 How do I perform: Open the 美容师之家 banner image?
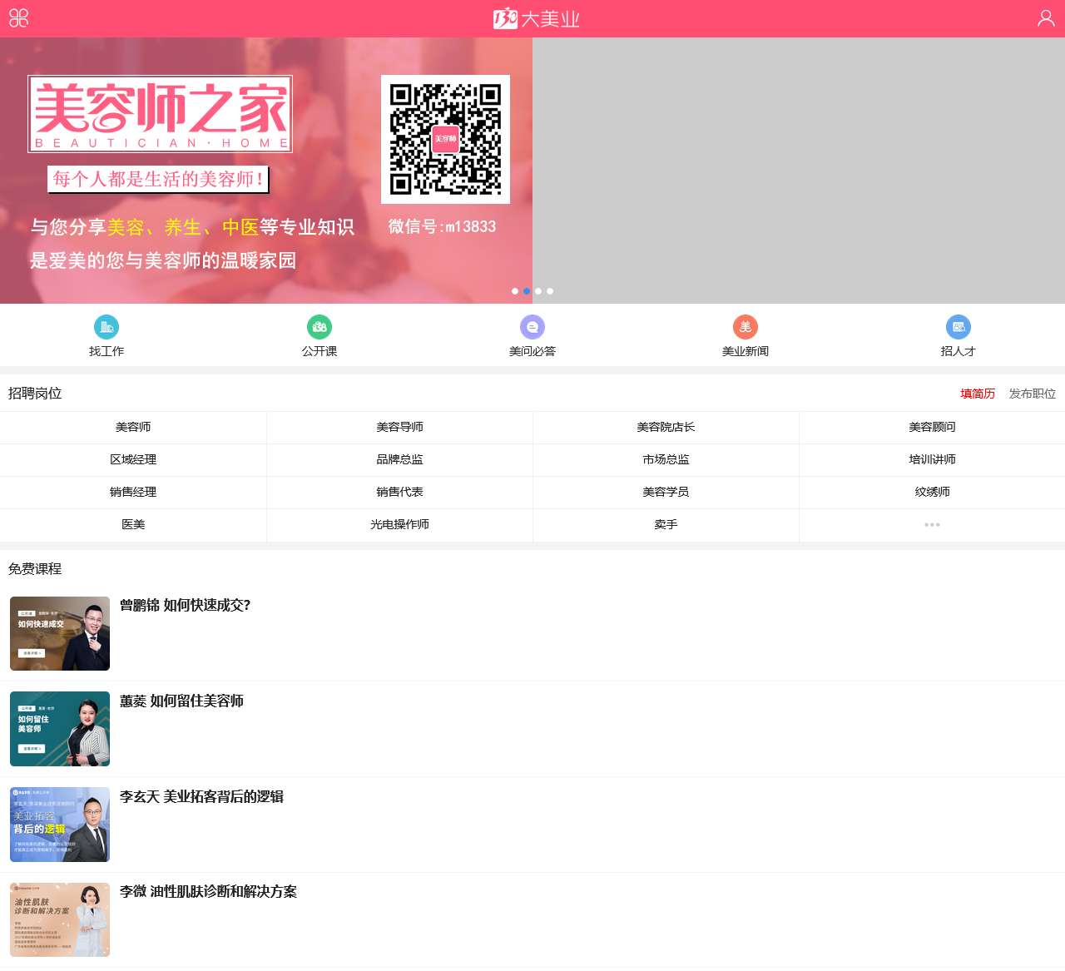pyautogui.click(x=266, y=171)
